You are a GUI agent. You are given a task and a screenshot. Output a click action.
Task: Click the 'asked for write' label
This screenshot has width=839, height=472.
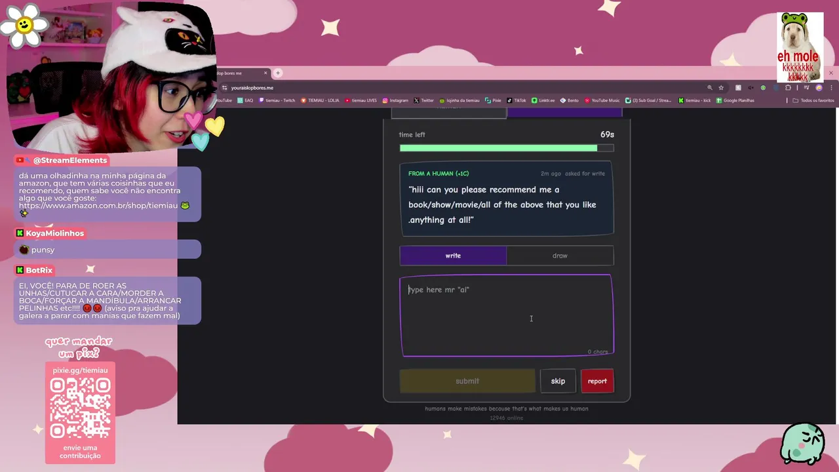pyautogui.click(x=585, y=174)
